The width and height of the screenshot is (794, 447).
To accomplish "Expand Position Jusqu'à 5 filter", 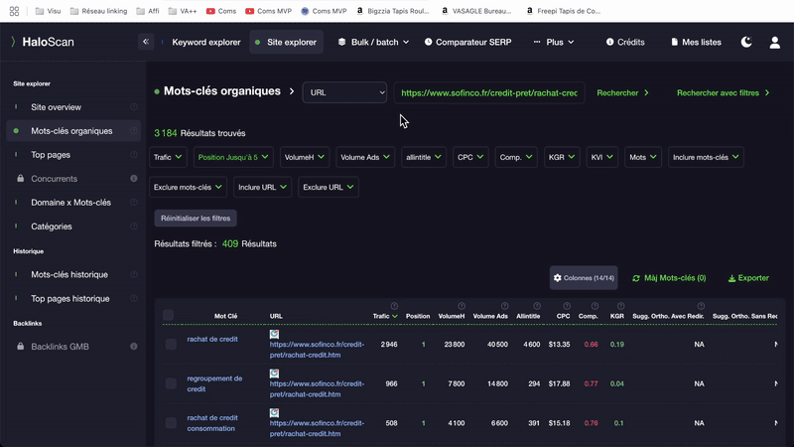I will point(233,157).
